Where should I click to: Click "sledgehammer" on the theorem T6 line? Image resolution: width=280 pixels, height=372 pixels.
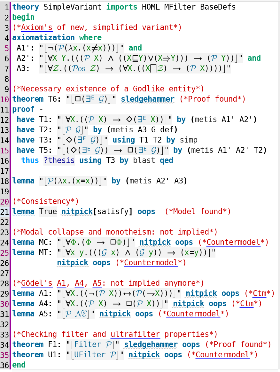(148, 99)
